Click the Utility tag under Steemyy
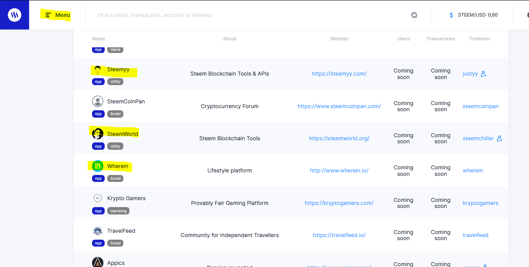Image resolution: width=529 pixels, height=267 pixels. [115, 82]
